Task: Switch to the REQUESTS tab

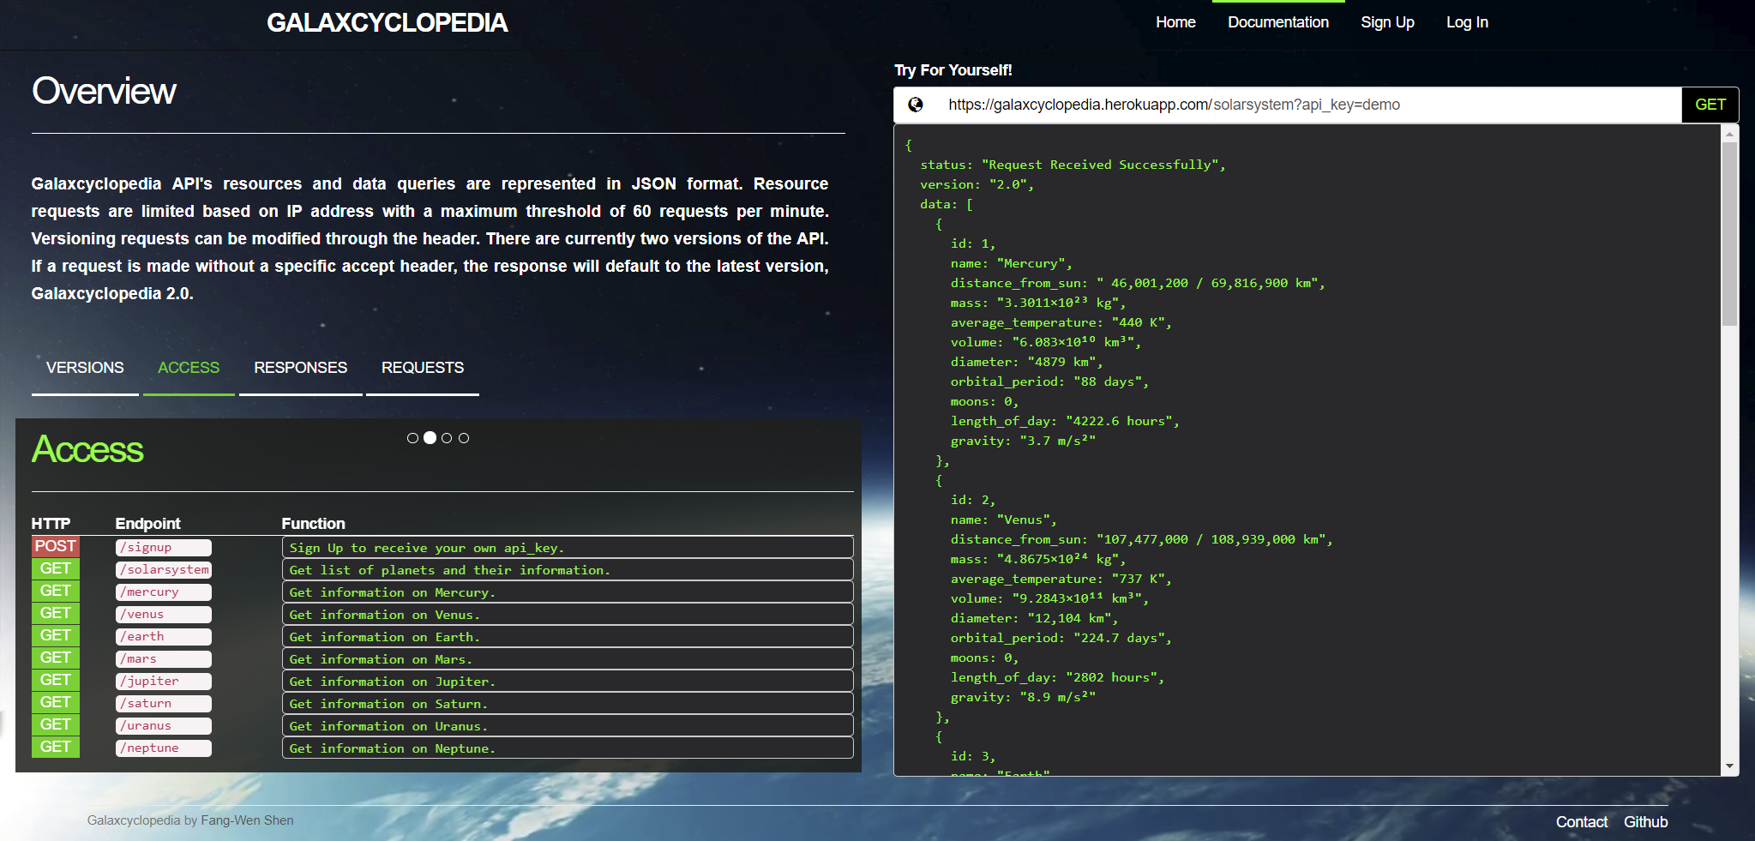Action: coord(423,368)
